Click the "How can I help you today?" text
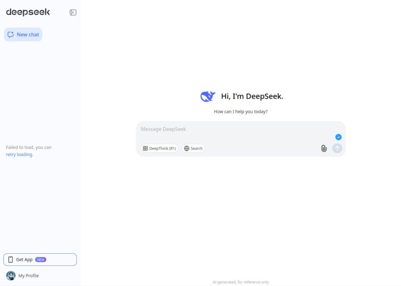The height and width of the screenshot is (286, 401). (241, 112)
